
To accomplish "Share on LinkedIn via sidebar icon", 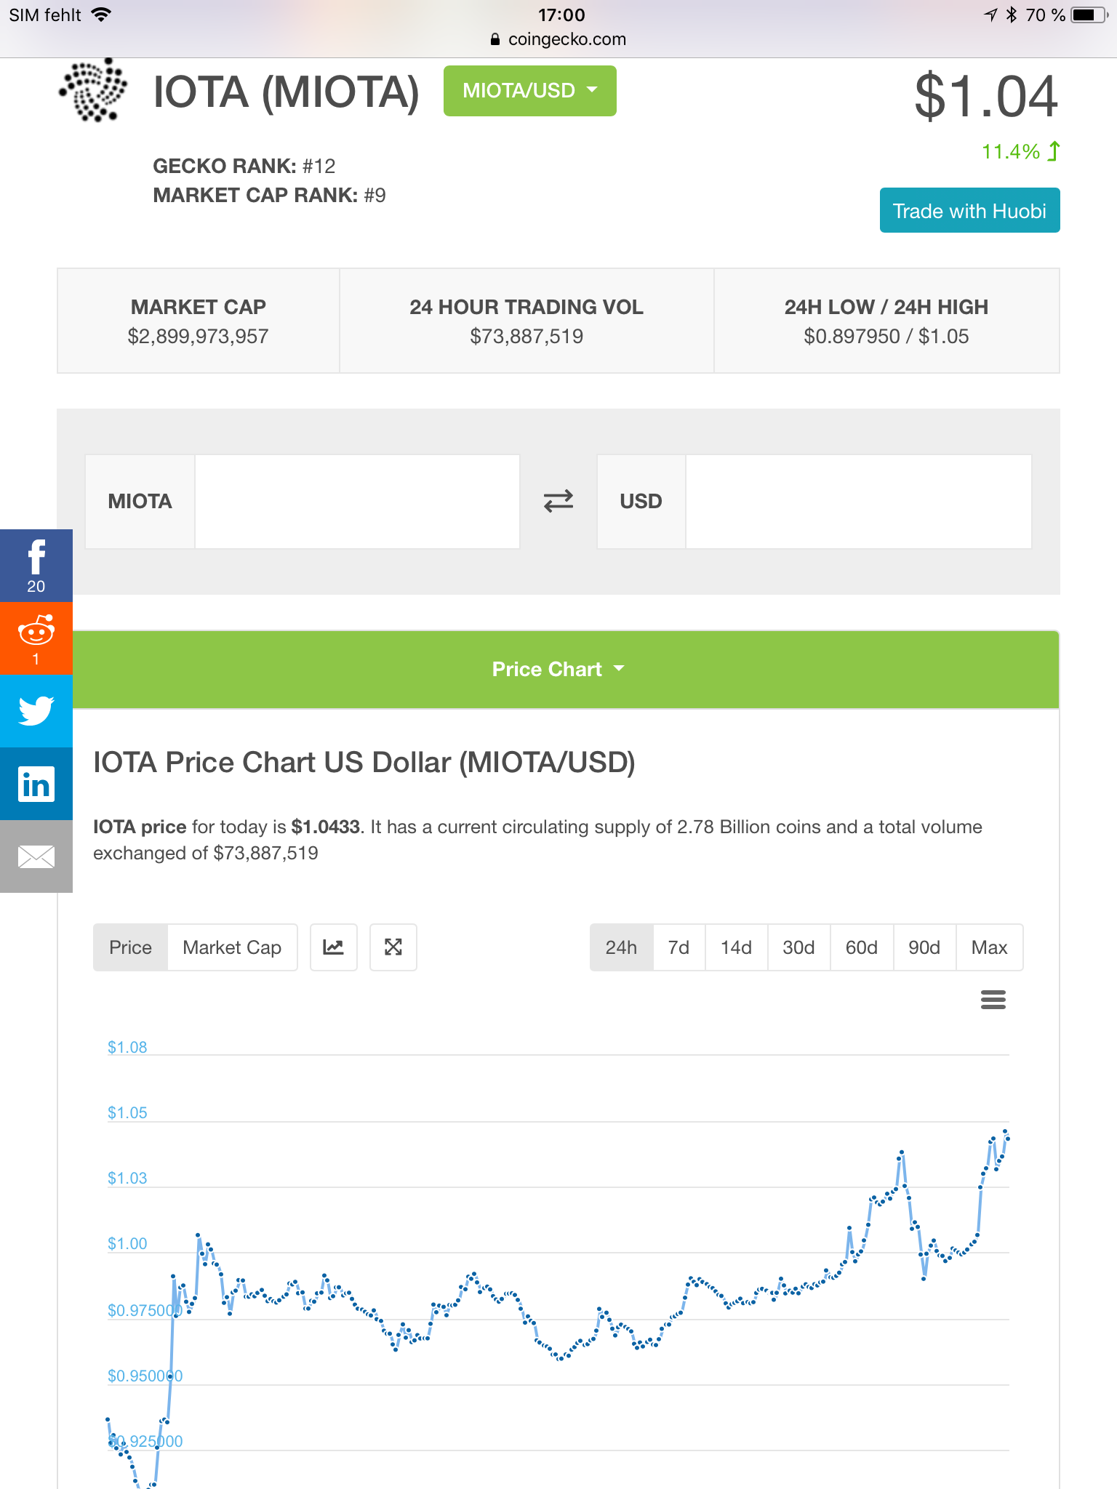I will coord(36,784).
